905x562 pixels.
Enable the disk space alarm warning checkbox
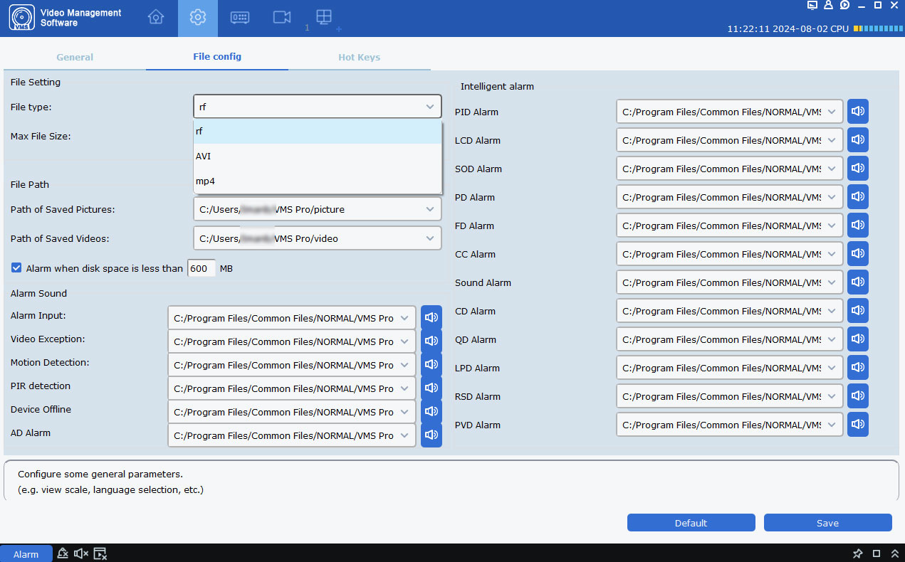[16, 267]
